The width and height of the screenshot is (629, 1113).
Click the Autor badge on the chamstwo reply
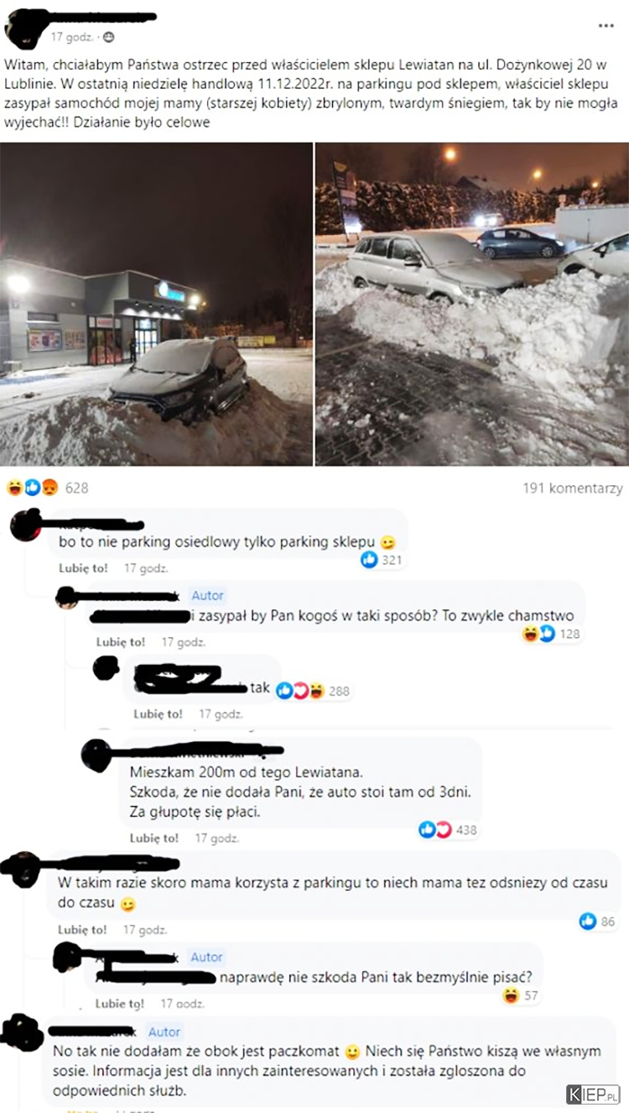(x=208, y=595)
